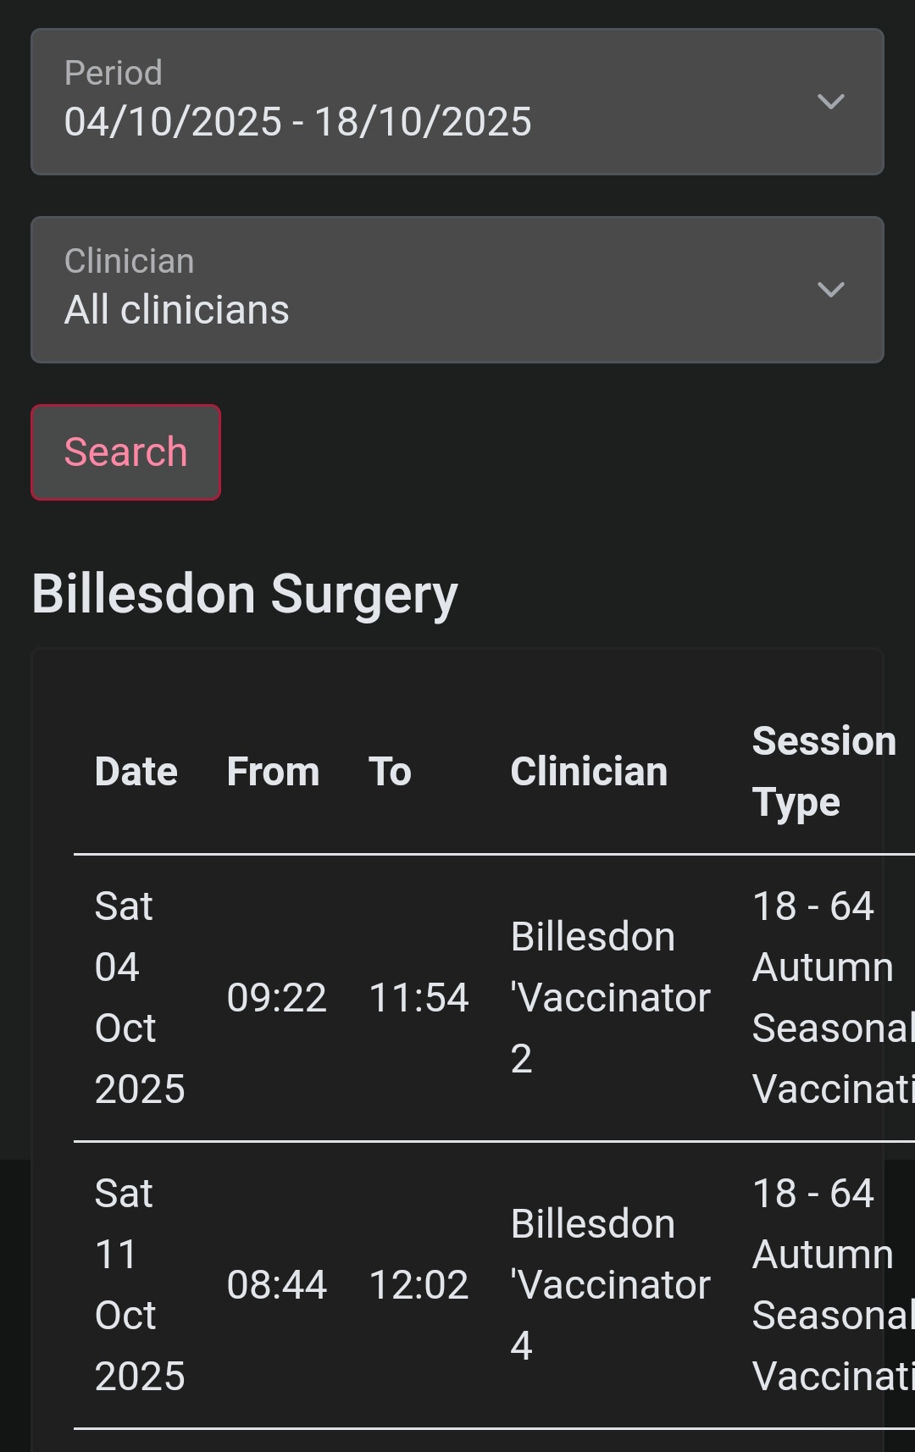Select Billesdon 'Vaccinator 2 clinician cell
The image size is (915, 1452).
(610, 997)
